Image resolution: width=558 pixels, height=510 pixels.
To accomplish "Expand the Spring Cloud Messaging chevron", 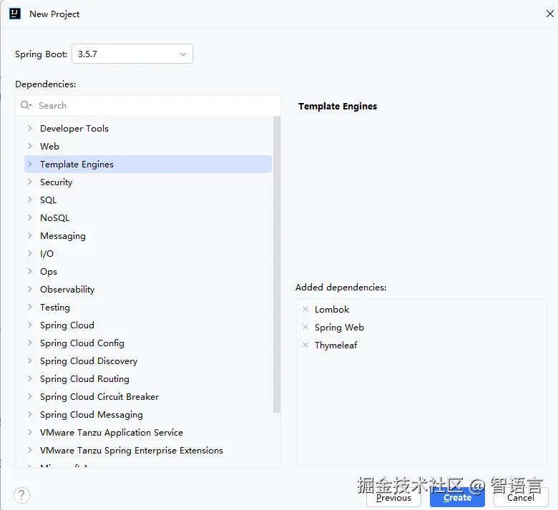I will coord(30,414).
